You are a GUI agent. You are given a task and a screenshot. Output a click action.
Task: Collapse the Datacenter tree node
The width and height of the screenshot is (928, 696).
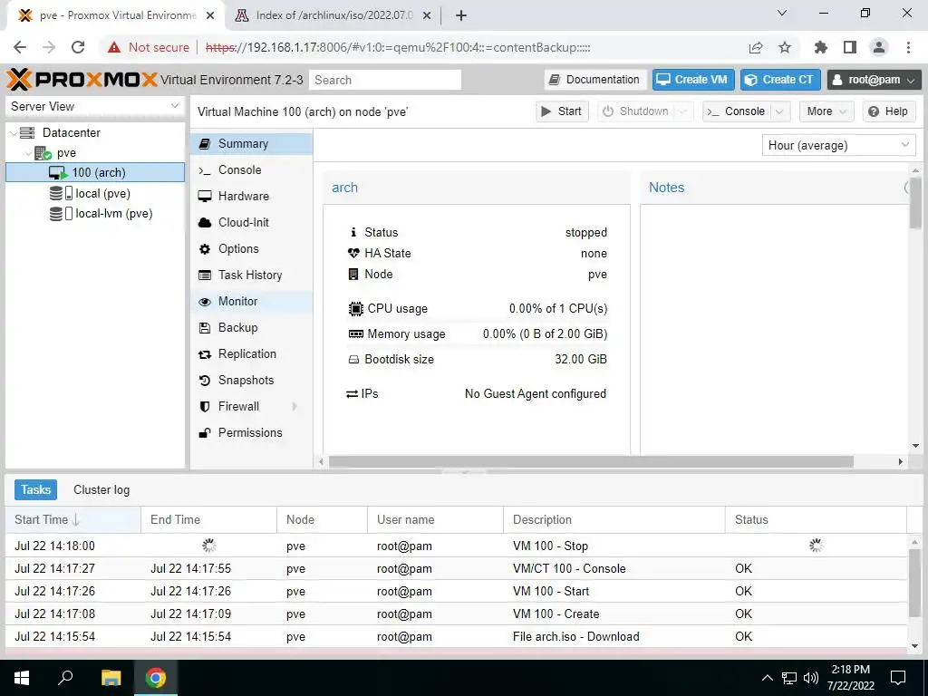coord(13,133)
